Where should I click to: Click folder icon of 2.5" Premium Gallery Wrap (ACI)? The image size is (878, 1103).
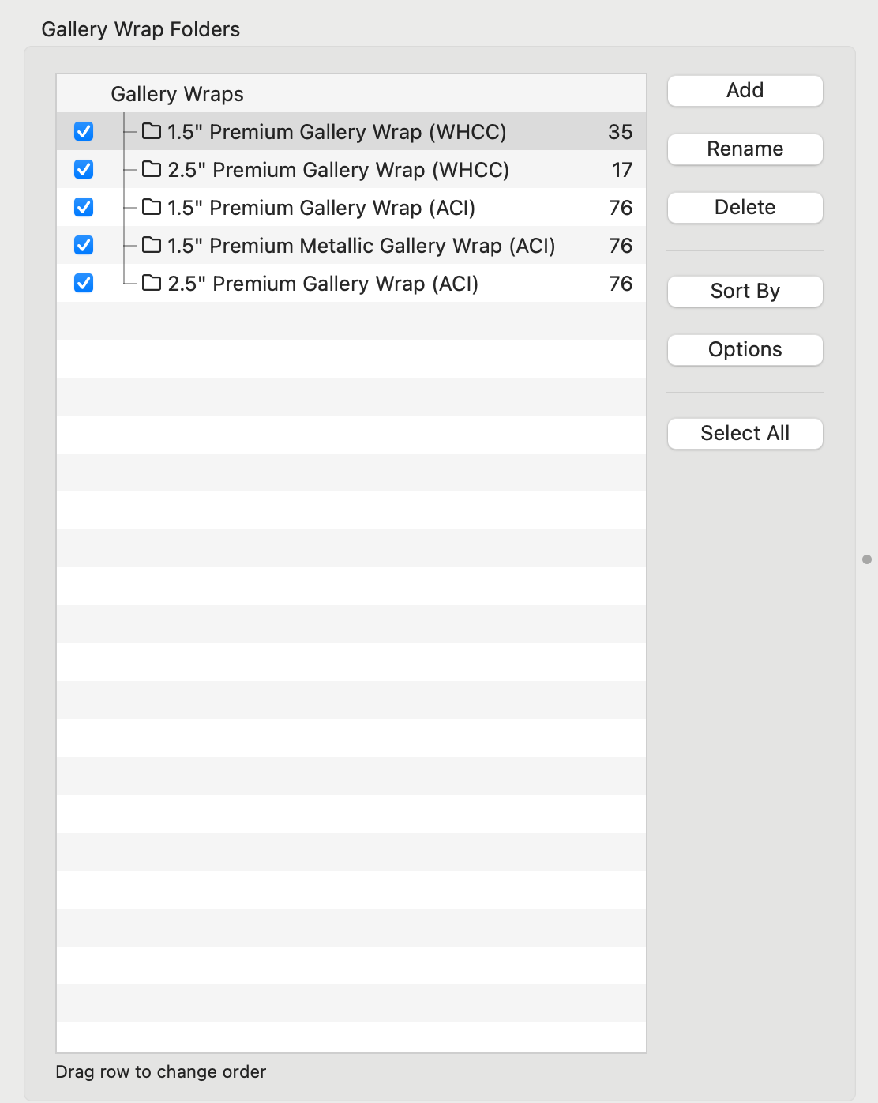point(152,283)
